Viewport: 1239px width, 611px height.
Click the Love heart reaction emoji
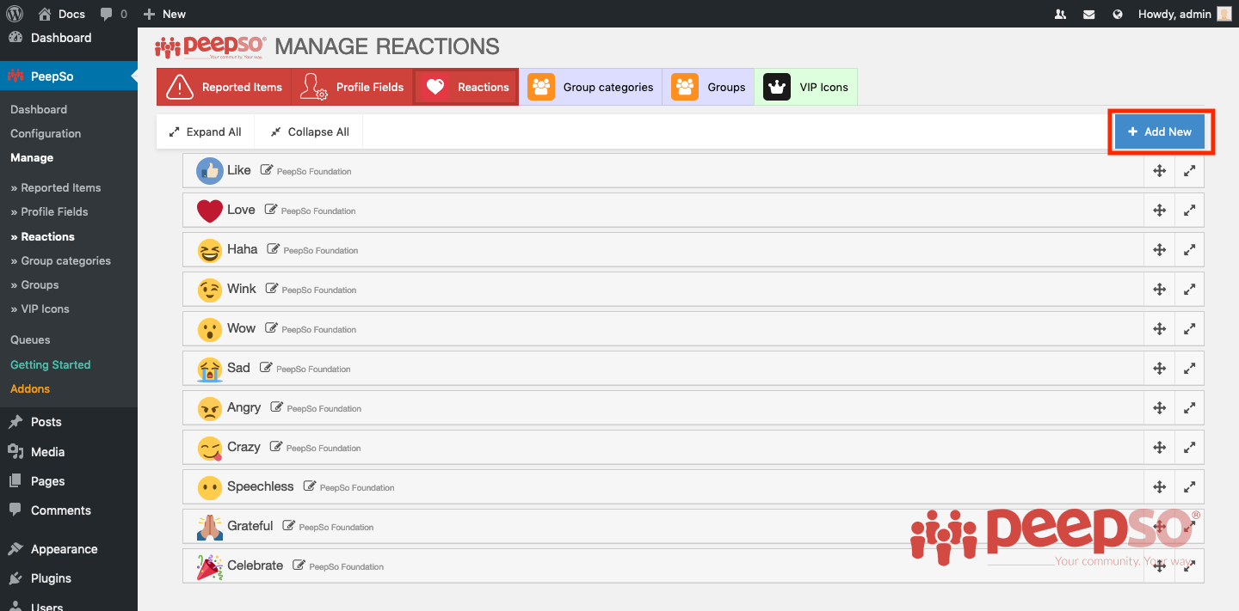click(209, 211)
